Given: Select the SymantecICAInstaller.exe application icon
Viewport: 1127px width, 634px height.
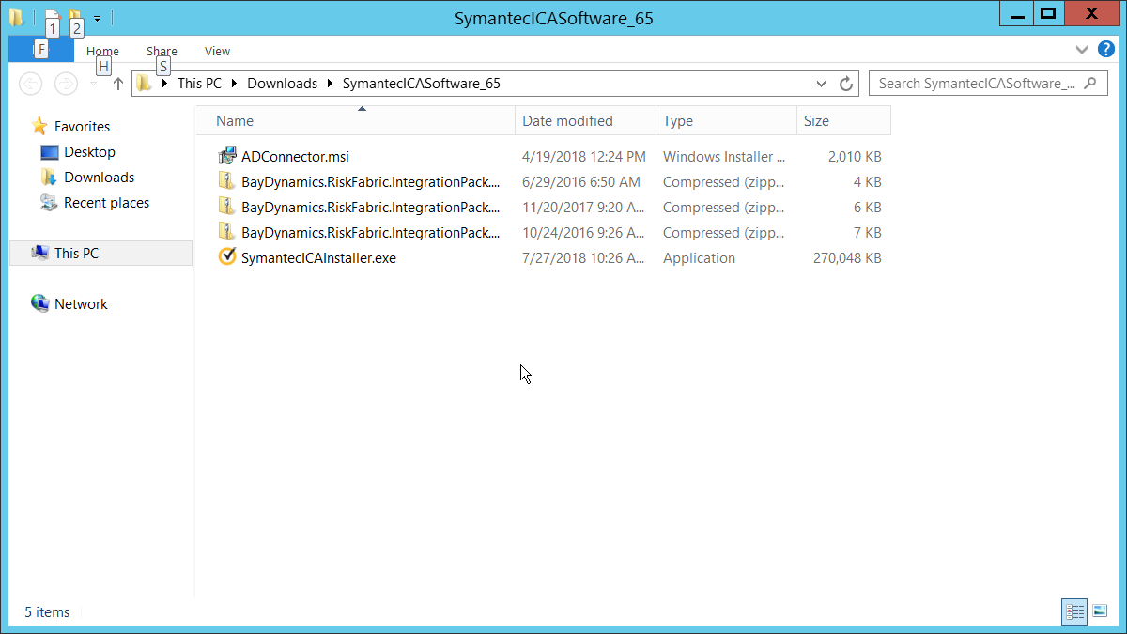Looking at the screenshot, I should coord(226,258).
